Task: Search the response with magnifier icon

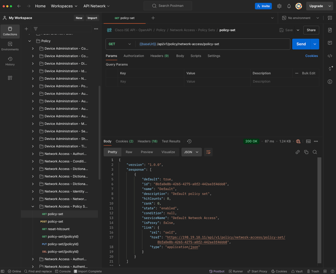Action: tap(315, 152)
